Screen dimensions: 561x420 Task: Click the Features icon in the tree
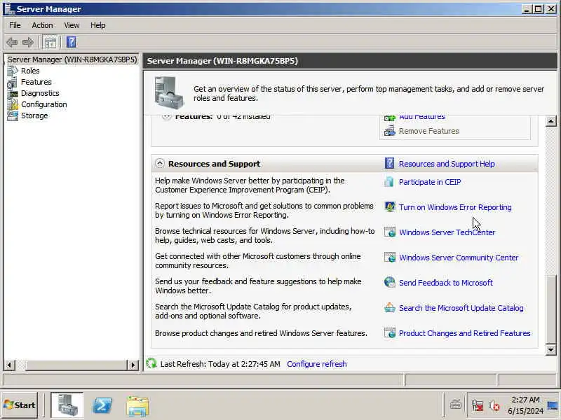(12, 82)
